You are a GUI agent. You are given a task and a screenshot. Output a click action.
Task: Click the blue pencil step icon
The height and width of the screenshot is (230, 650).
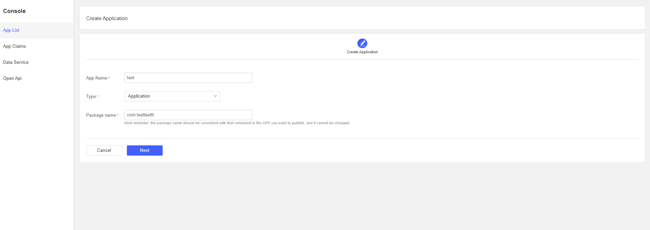(x=362, y=43)
